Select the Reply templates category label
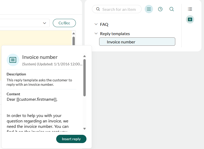204x149 pixels. 115,34
